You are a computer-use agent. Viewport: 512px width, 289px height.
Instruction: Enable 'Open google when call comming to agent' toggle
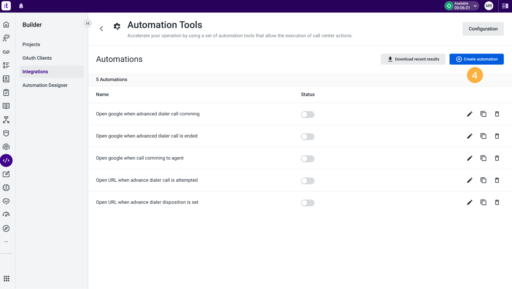coord(308,159)
